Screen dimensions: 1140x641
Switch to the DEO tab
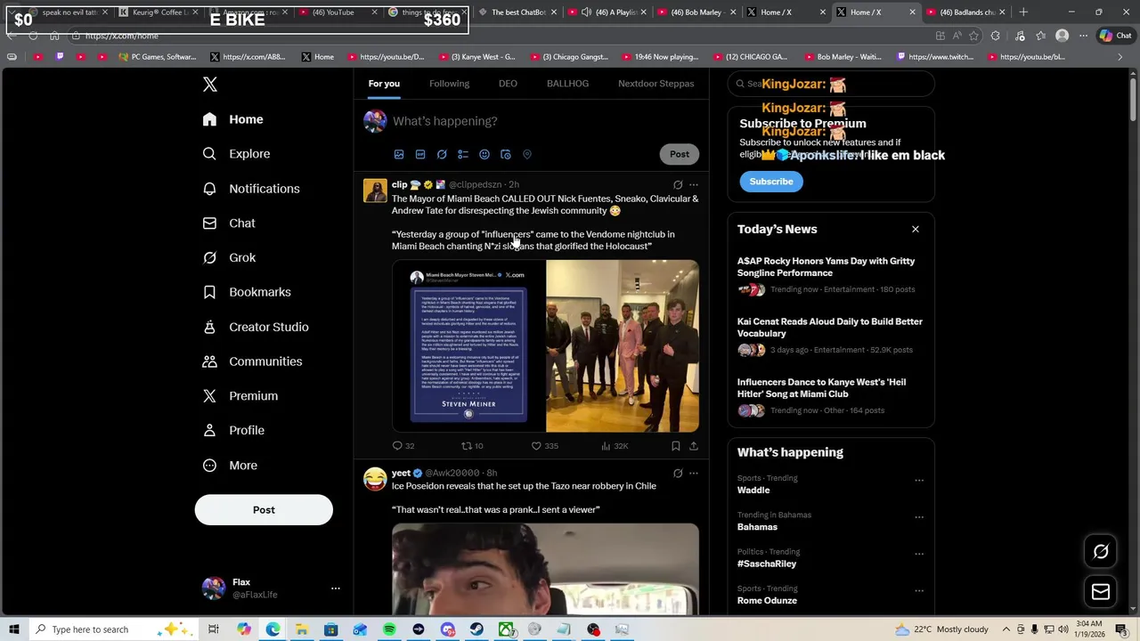pyautogui.click(x=508, y=84)
